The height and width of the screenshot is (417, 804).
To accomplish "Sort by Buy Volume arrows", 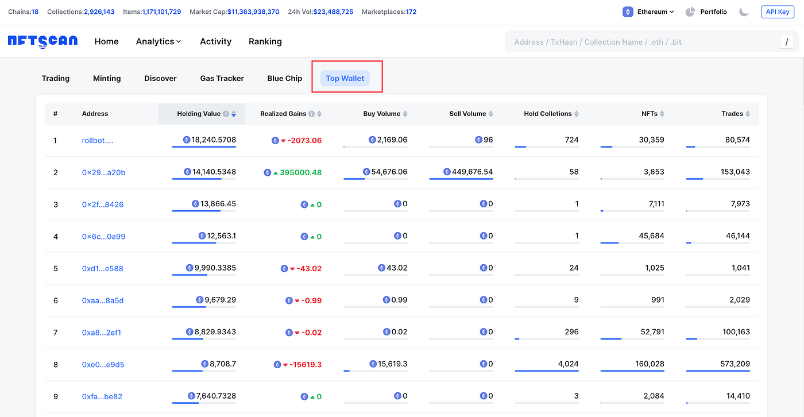I will click(x=405, y=114).
